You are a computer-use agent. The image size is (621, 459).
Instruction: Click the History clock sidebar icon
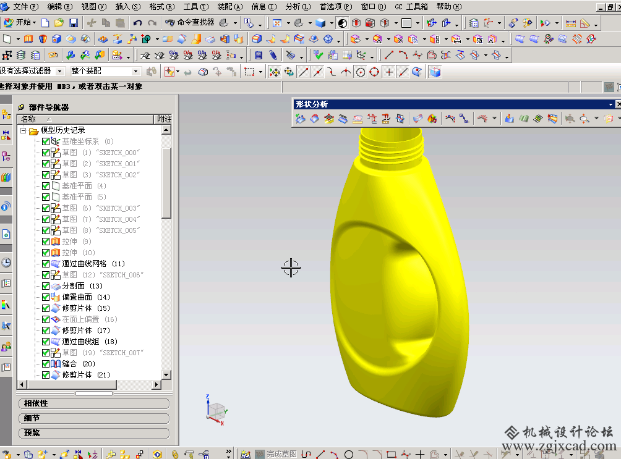6,263
